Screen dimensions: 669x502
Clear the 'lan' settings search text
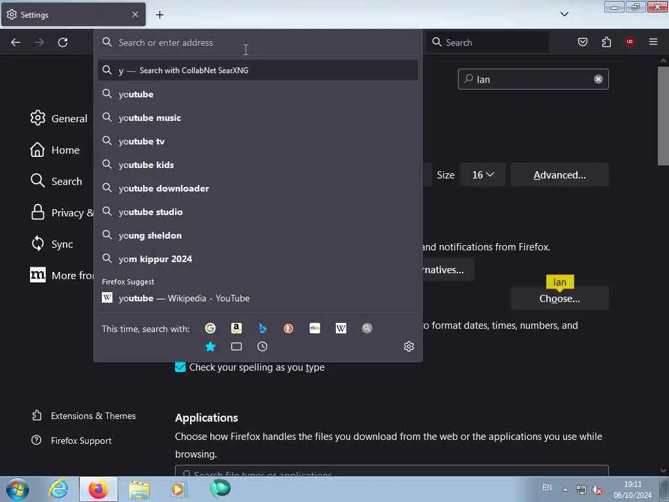598,79
